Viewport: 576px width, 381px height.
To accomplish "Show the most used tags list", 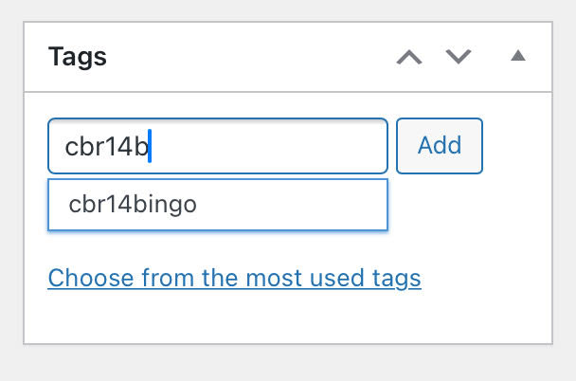I will 234,279.
